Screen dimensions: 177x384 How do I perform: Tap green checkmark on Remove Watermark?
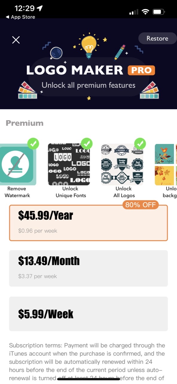tap(34, 143)
